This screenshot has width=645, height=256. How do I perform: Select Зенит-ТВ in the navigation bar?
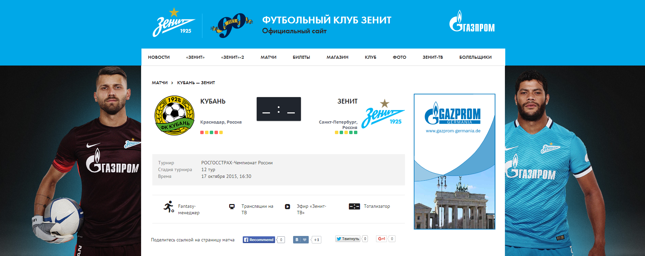pos(432,57)
